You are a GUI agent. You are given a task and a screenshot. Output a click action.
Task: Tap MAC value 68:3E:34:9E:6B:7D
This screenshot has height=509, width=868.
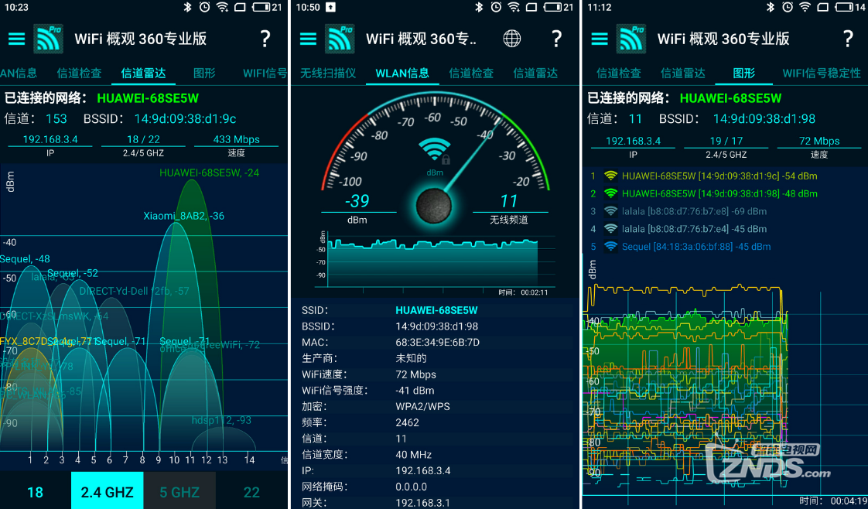[437, 343]
